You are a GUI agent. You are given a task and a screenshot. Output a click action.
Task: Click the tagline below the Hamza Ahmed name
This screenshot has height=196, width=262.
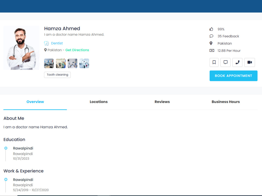74,34
